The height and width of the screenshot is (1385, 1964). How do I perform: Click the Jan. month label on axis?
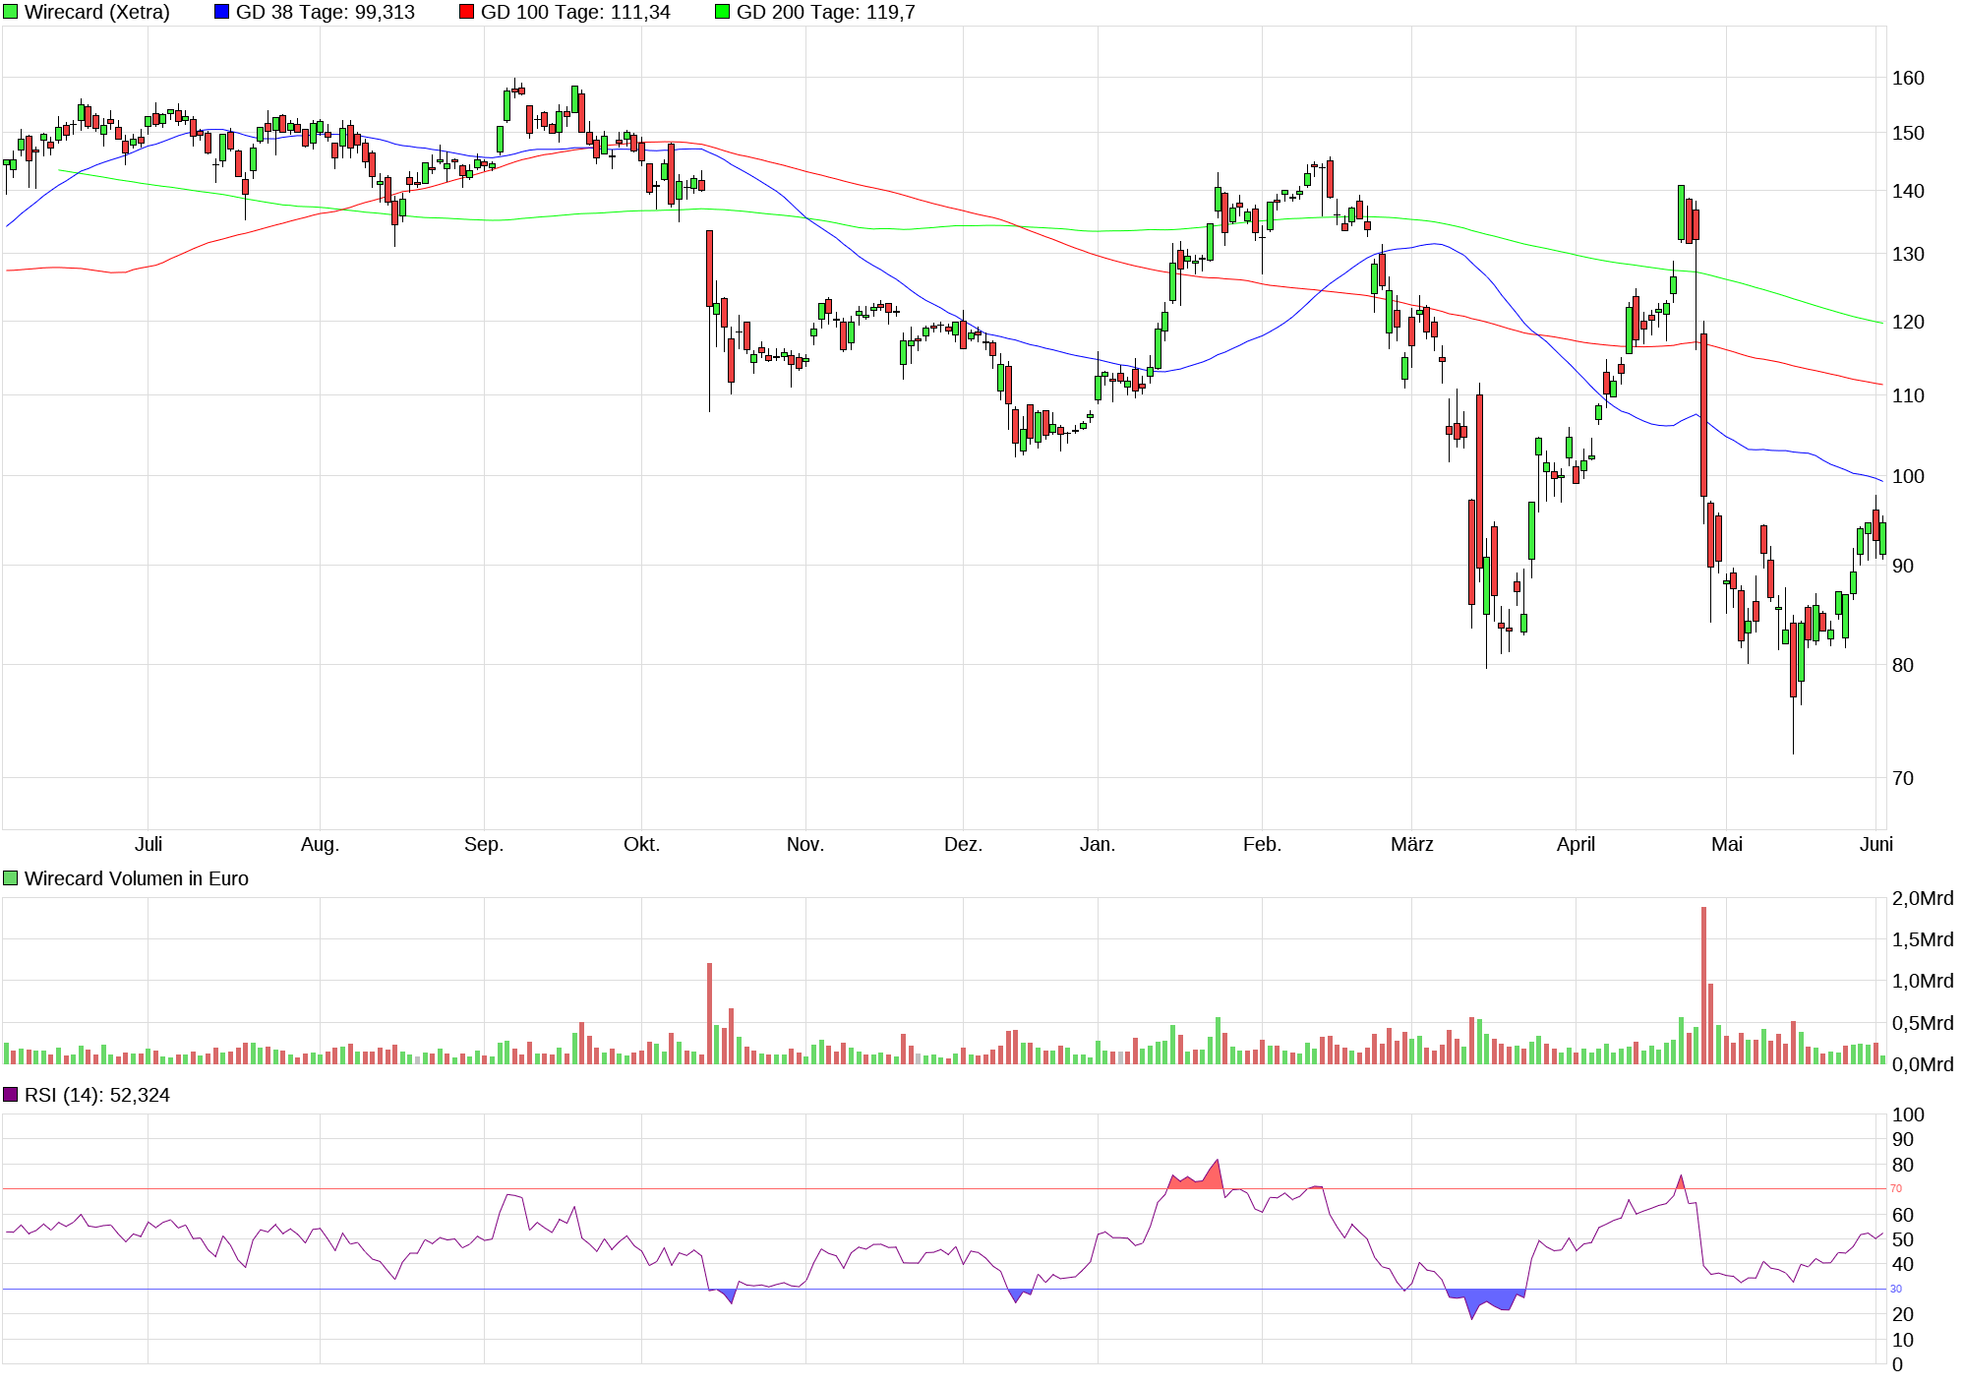pos(1098,844)
